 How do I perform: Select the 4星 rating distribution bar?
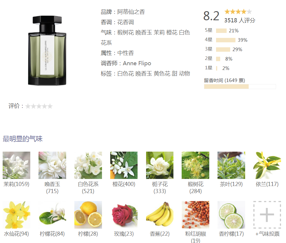point(226,40)
